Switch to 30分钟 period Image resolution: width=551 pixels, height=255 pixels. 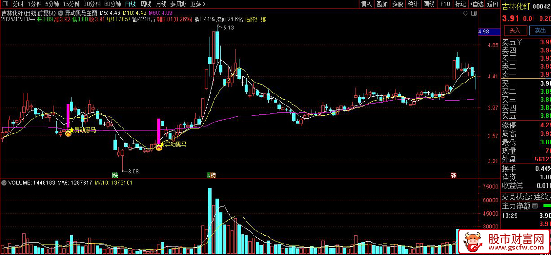pyautogui.click(x=92, y=4)
